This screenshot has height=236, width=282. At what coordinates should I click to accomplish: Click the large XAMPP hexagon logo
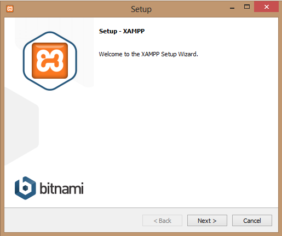pos(50,61)
